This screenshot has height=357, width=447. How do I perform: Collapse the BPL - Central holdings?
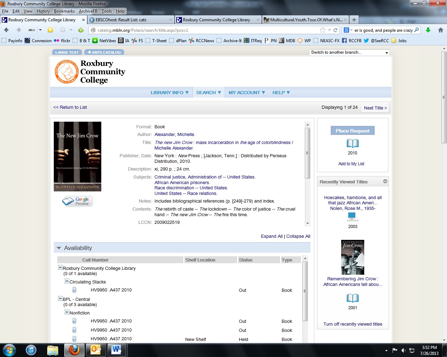(60, 298)
